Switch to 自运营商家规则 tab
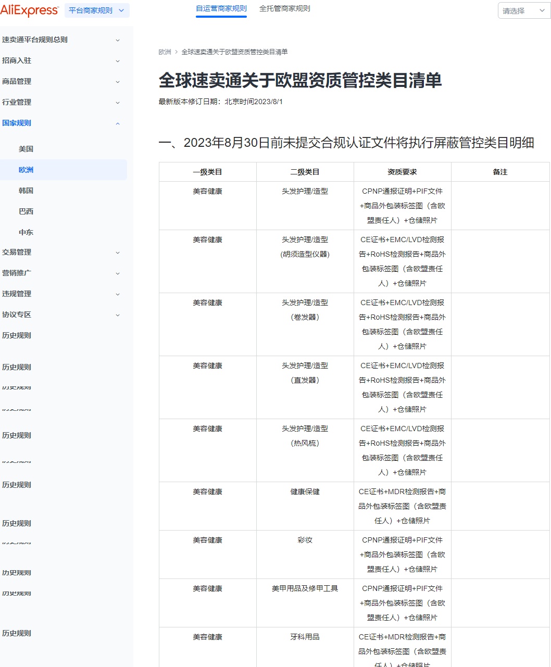This screenshot has width=551, height=667. point(221,9)
